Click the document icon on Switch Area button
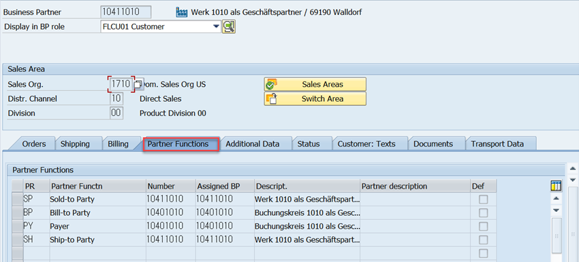 click(x=272, y=99)
